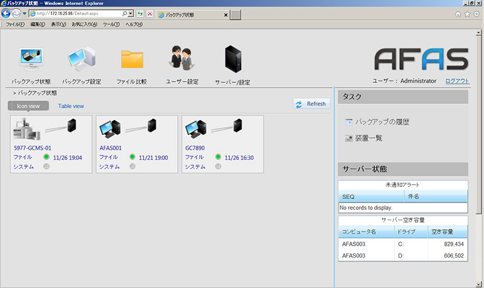
Task: Click the 11/26 16:30 backup timestamp
Action: 239,158
